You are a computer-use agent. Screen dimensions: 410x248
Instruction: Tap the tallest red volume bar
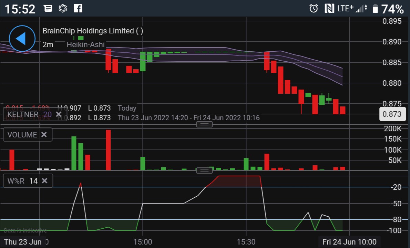(x=108, y=150)
